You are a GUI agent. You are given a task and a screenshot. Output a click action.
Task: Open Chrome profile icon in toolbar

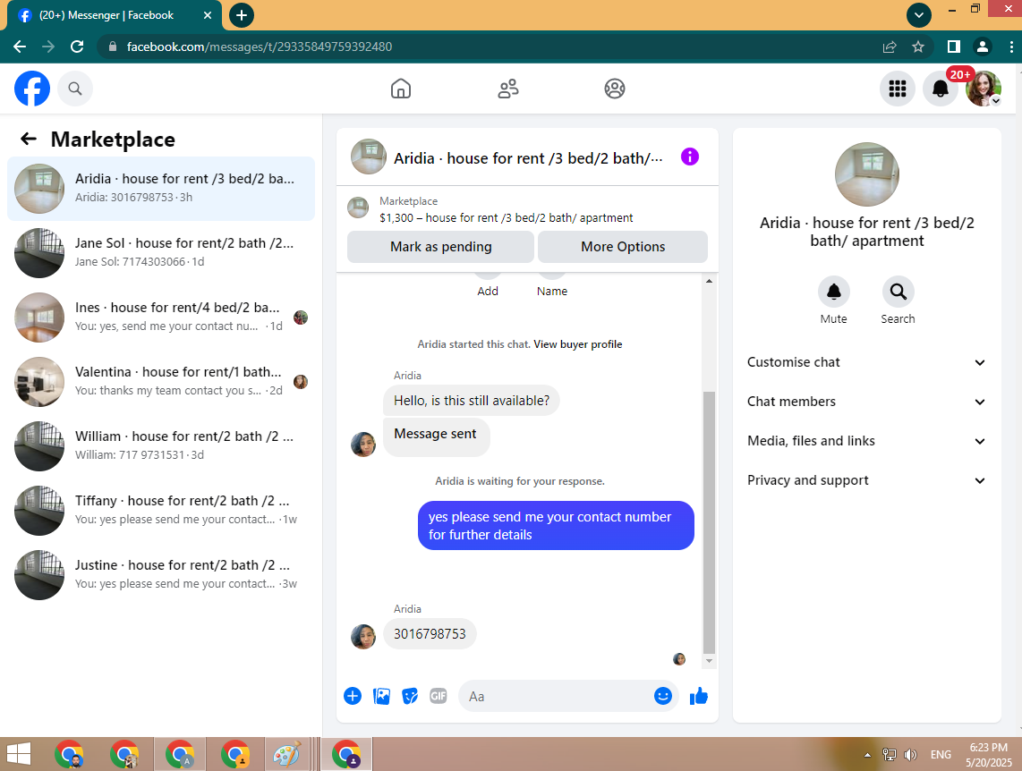(x=983, y=47)
